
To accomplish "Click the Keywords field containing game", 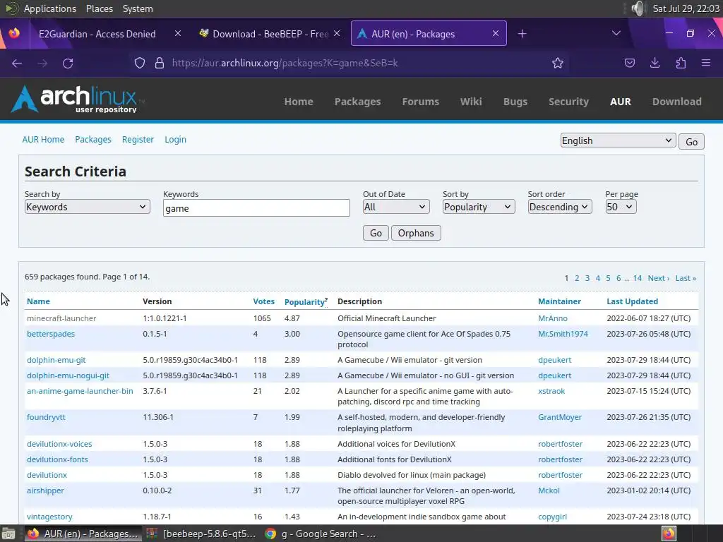I will (x=256, y=208).
